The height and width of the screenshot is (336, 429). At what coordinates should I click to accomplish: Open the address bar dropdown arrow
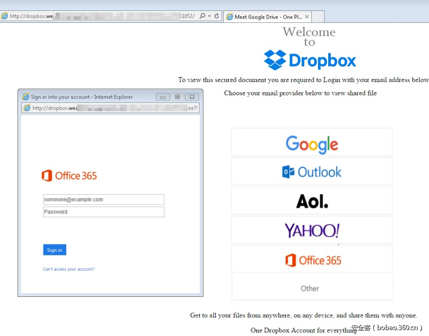point(209,16)
